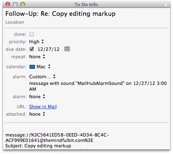The height and width of the screenshot is (154, 173).
Task: Click the info icon in title bar
Action: pyautogui.click(x=166, y=5)
